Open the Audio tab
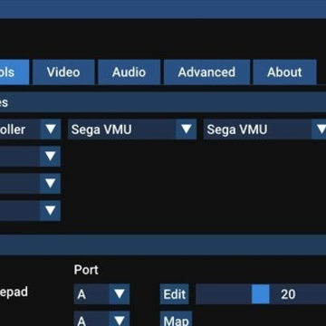Image resolution: width=326 pixels, height=326 pixels. point(129,72)
